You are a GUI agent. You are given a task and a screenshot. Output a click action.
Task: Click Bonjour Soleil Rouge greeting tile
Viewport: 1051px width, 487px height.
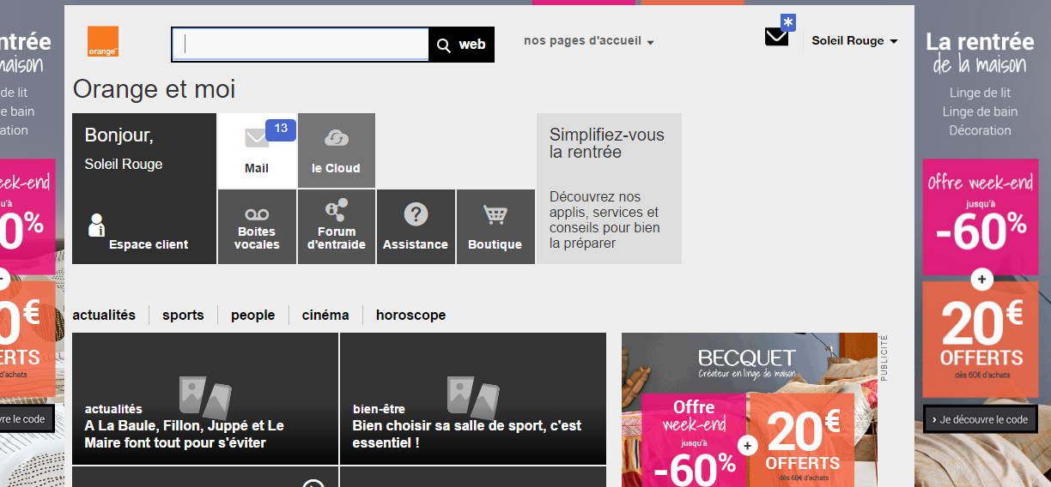point(144,189)
